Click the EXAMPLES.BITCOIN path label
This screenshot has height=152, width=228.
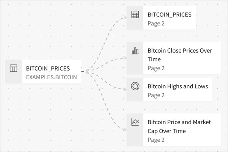51,77
